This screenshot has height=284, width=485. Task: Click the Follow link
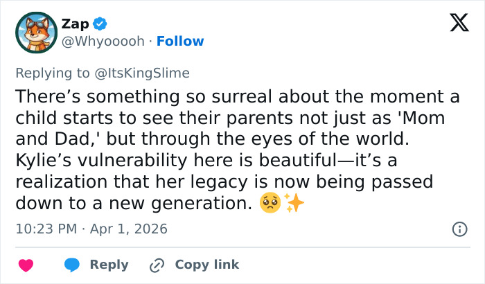180,41
